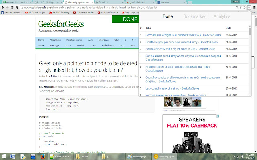The image size is (257, 160).
Task: Select the Analytics tab in the popup
Action: [222, 16]
